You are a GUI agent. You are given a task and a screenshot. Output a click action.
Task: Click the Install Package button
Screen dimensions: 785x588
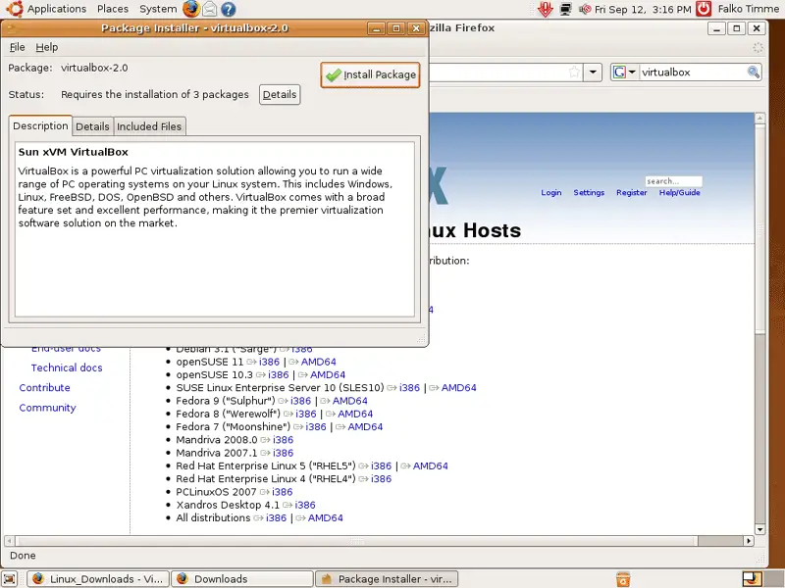[370, 74]
